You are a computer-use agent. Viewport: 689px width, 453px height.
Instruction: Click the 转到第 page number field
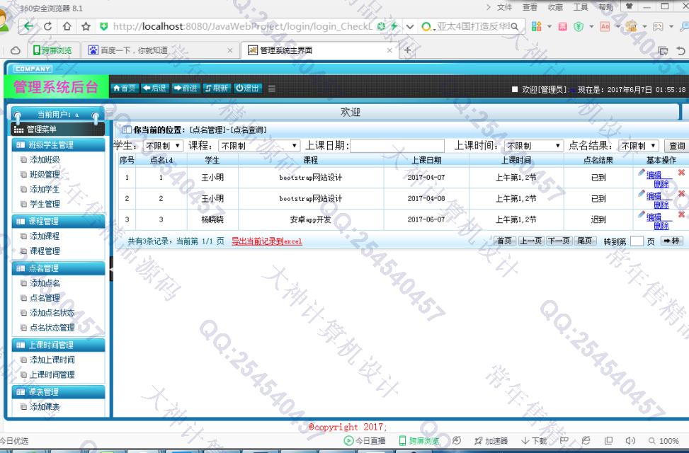point(637,241)
